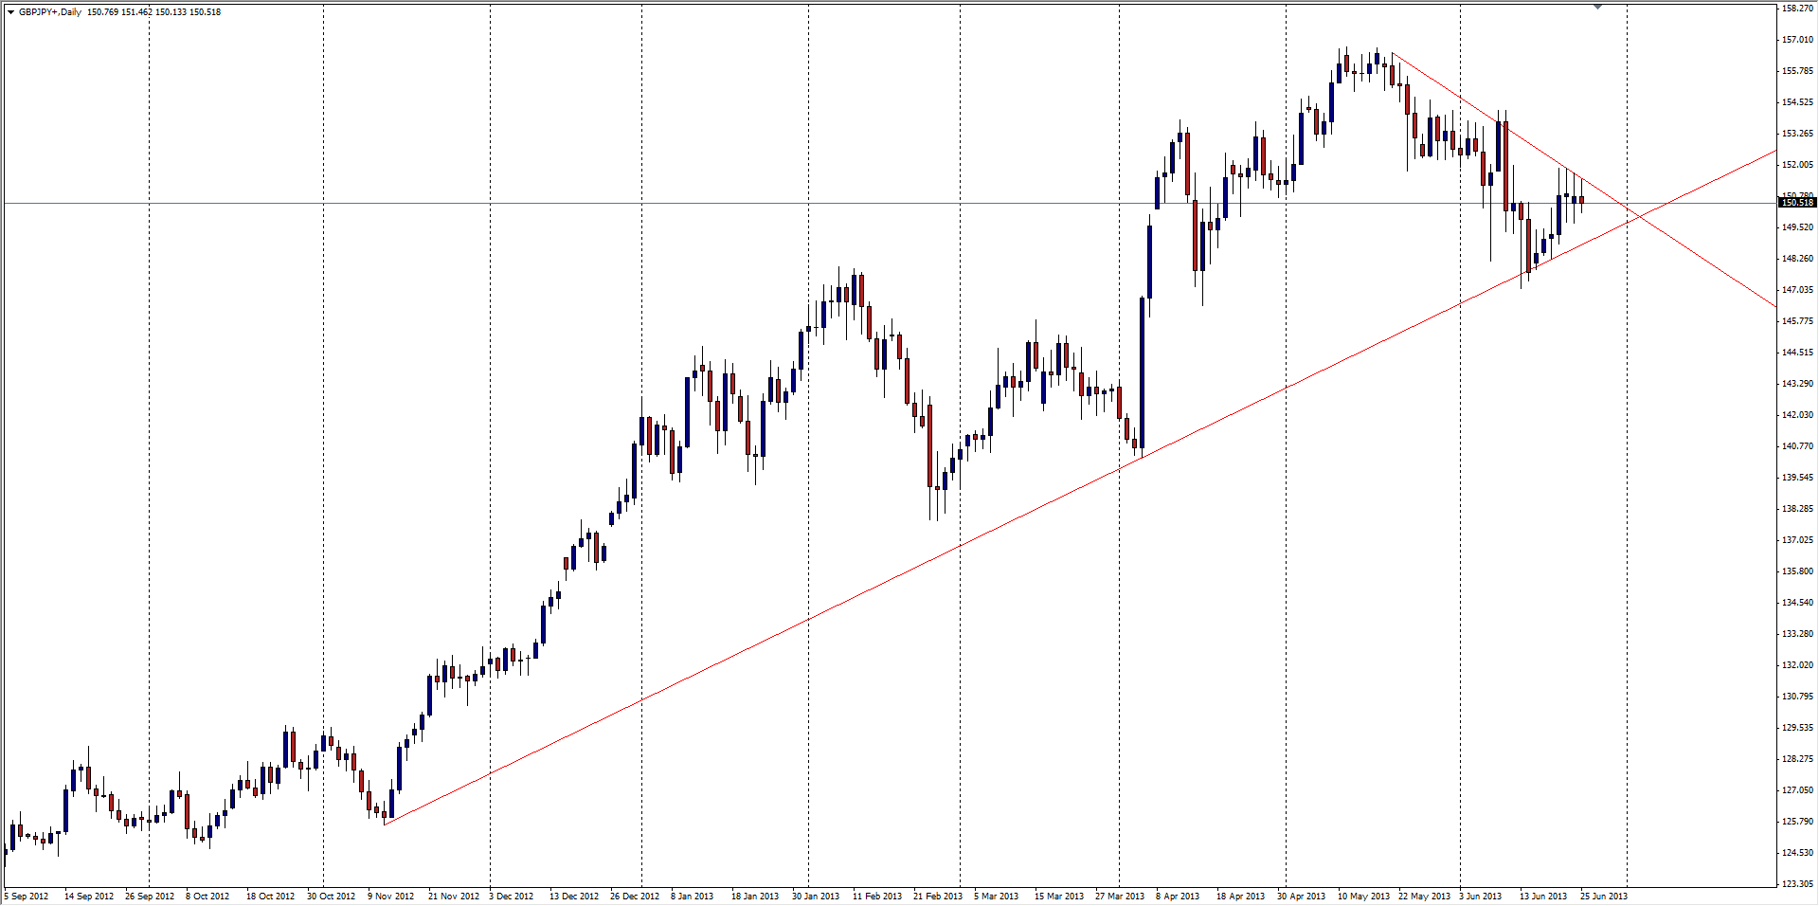This screenshot has height=906, width=1819.
Task: Click the 5 Sep 2012 date label
Action: point(27,897)
